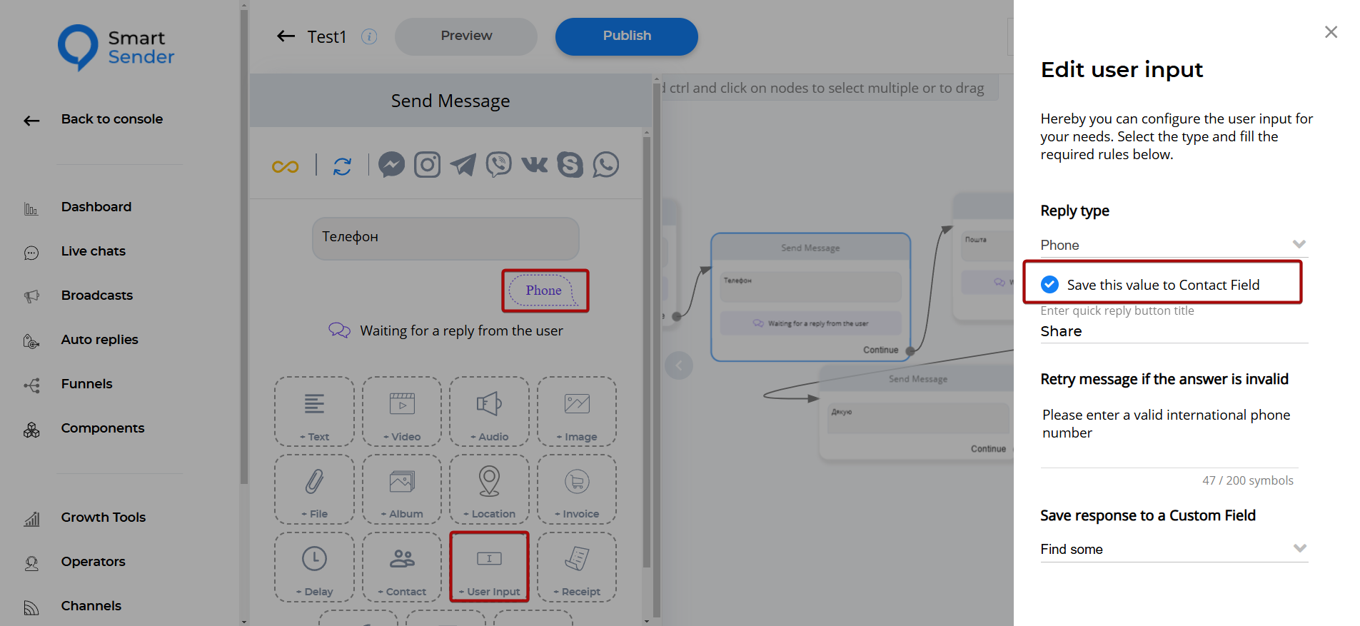Image resolution: width=1360 pixels, height=626 pixels.
Task: Click the Preview button
Action: coord(466,36)
